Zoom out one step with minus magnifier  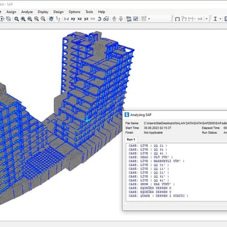[43, 19]
